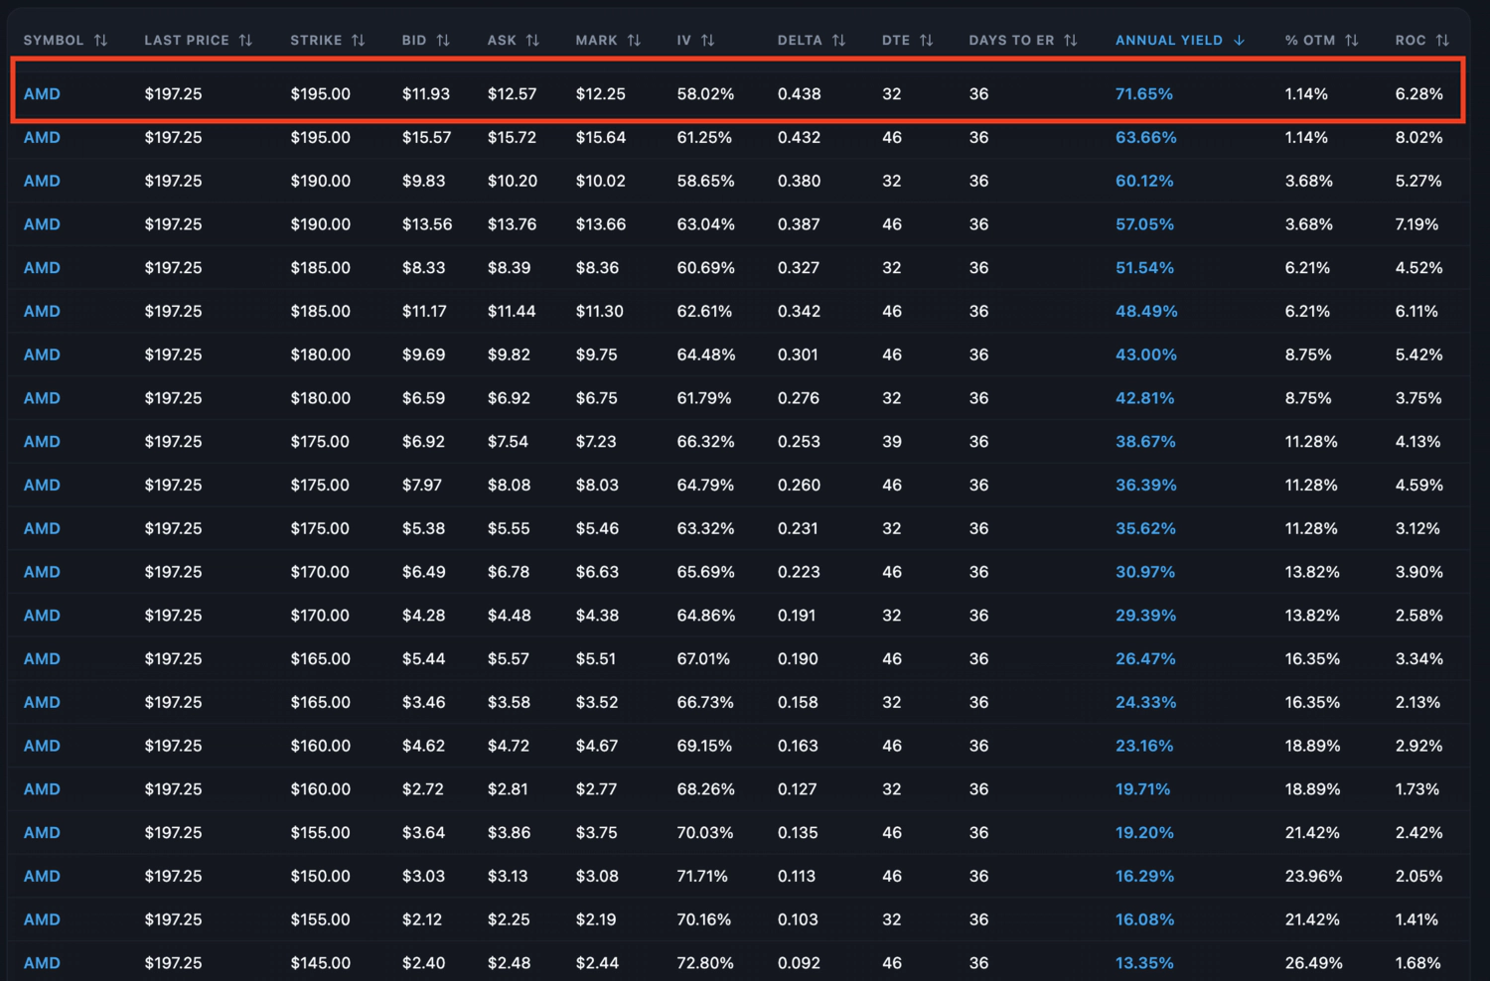
Task: Click the sort arrows beside LAST PRICE
Action: pos(245,41)
